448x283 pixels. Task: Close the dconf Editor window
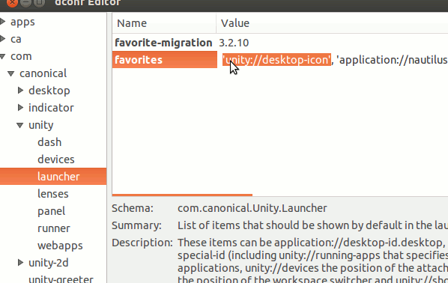(x=12, y=2)
